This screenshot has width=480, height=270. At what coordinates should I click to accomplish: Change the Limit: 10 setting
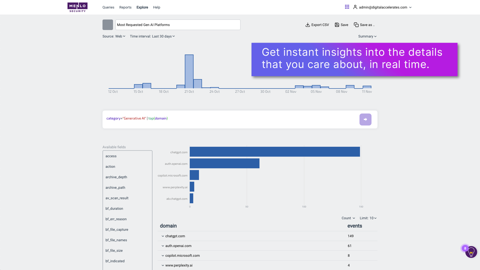tap(367, 218)
